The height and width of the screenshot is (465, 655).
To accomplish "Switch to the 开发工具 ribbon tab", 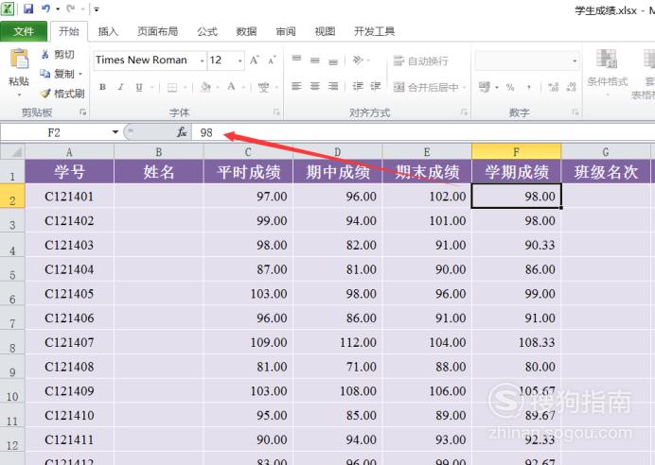I will 374,31.
